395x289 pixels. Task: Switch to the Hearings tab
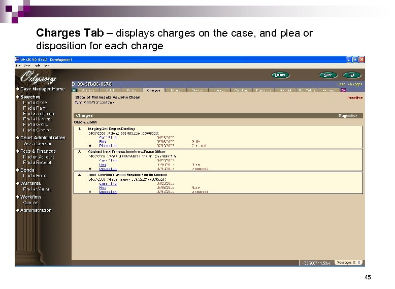pyautogui.click(x=219, y=90)
